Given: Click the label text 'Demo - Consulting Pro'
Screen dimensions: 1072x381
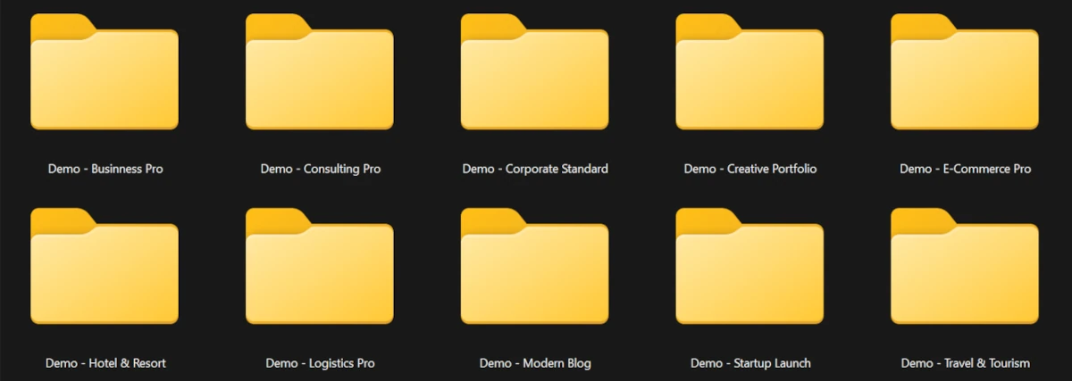Looking at the screenshot, I should point(321,169).
